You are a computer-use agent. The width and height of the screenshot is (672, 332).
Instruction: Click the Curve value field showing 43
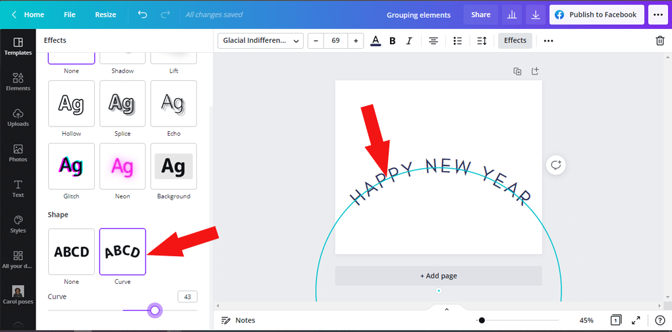pos(188,297)
